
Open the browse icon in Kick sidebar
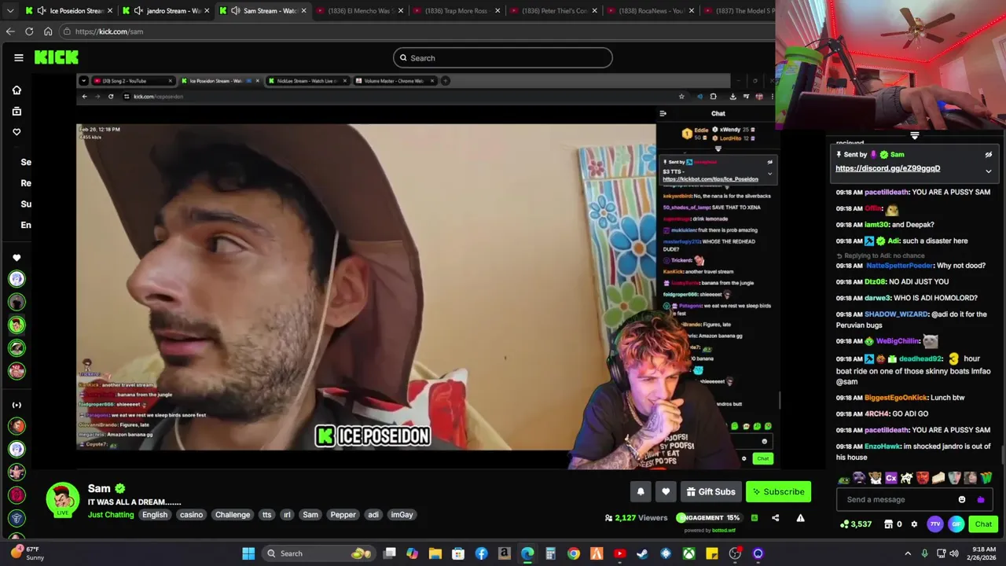click(17, 111)
